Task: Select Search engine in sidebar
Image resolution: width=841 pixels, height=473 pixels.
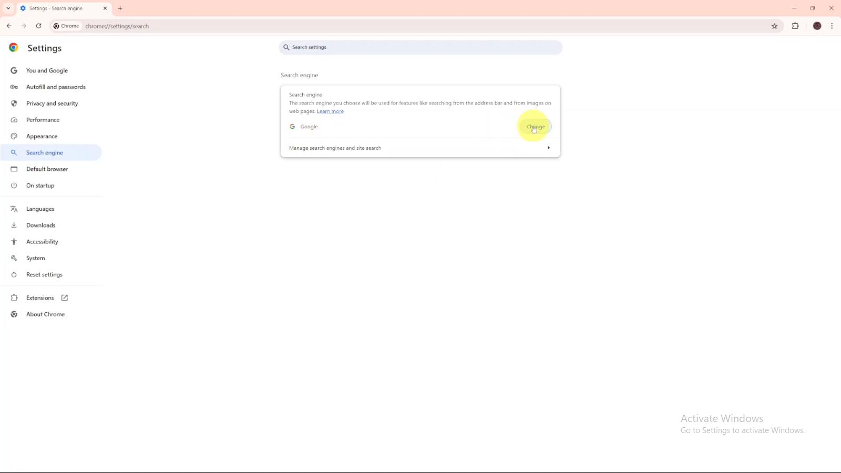Action: [51, 152]
